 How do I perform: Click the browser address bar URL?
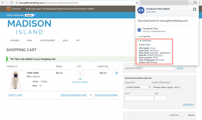pyautogui.click(x=48, y=3)
